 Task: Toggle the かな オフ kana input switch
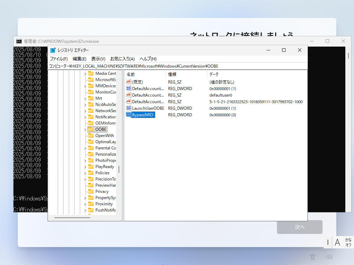(x=348, y=242)
